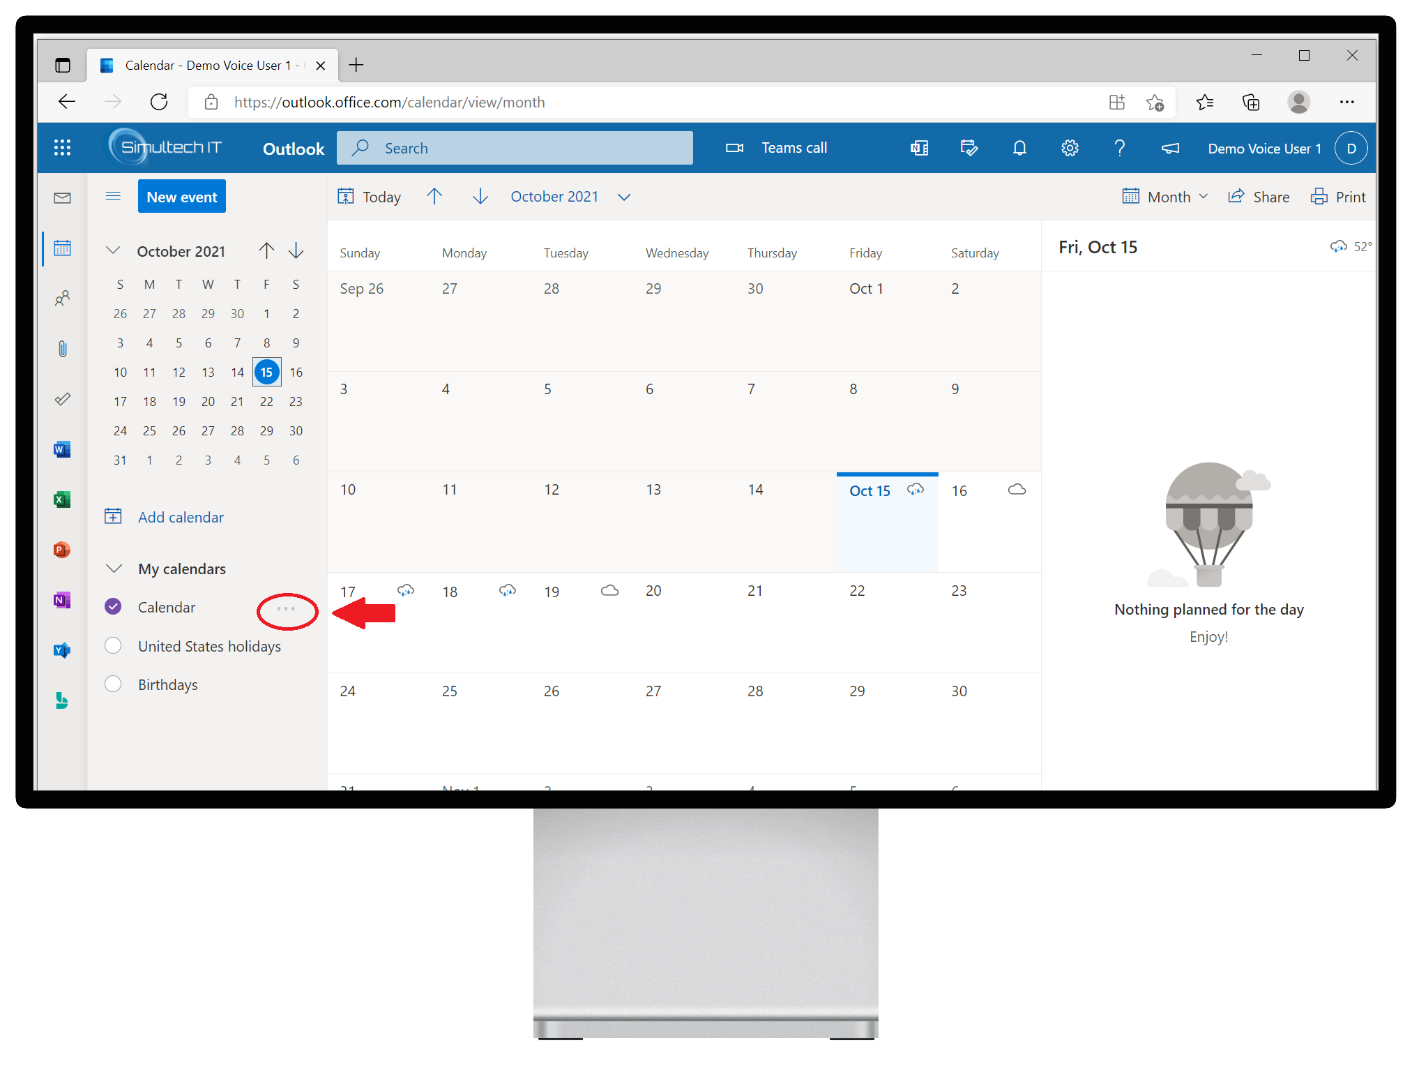
Task: Open the My Day icon in header
Action: coord(969,148)
